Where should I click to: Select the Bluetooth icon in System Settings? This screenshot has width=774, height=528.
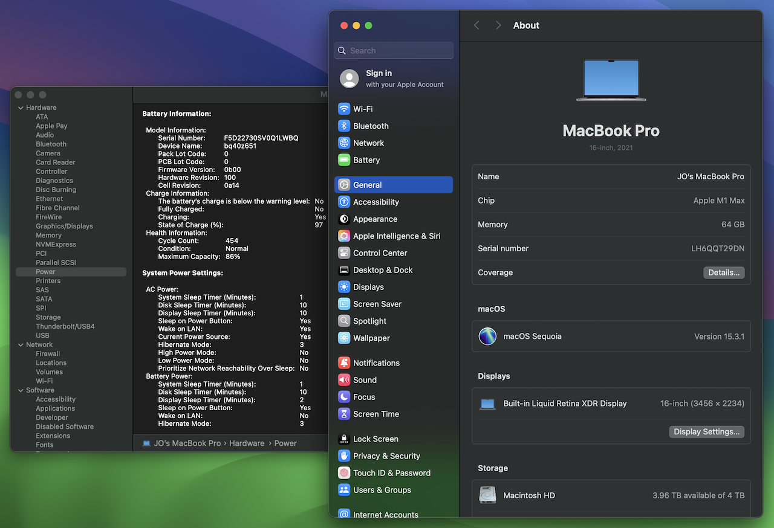click(x=344, y=126)
